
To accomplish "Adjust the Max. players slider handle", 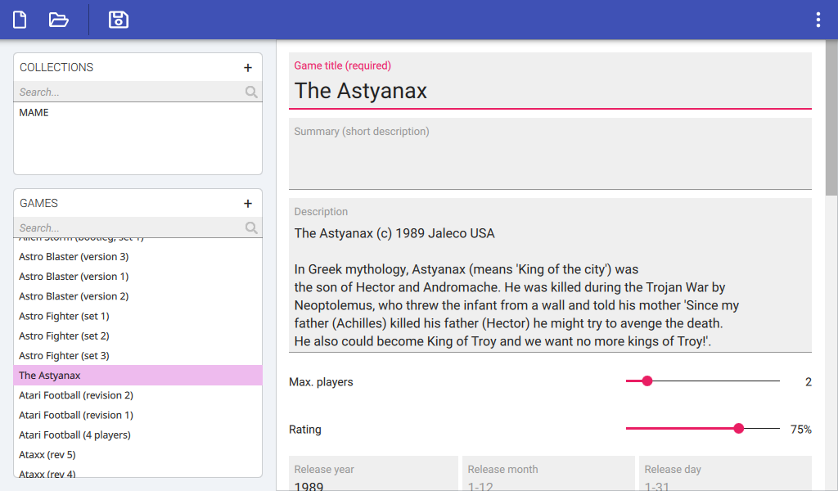I will tap(647, 381).
